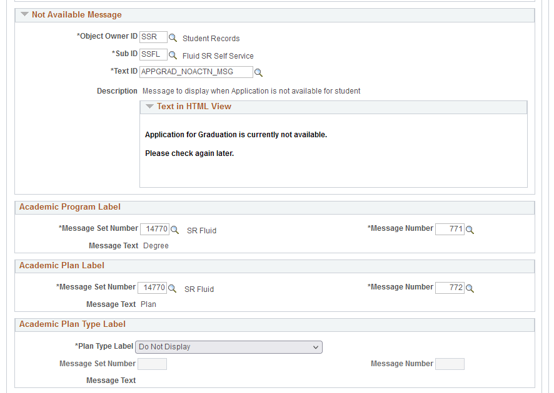Click the disabled Plan Type Message Number box
The height and width of the screenshot is (393, 554).
[450, 364]
